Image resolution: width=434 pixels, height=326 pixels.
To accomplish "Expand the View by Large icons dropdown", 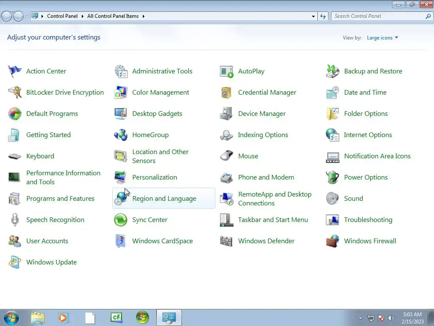I will click(382, 38).
